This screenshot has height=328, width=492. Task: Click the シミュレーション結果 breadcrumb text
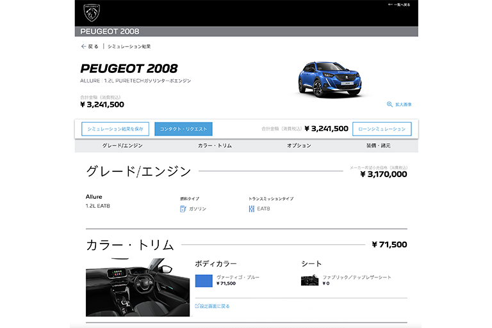(129, 47)
